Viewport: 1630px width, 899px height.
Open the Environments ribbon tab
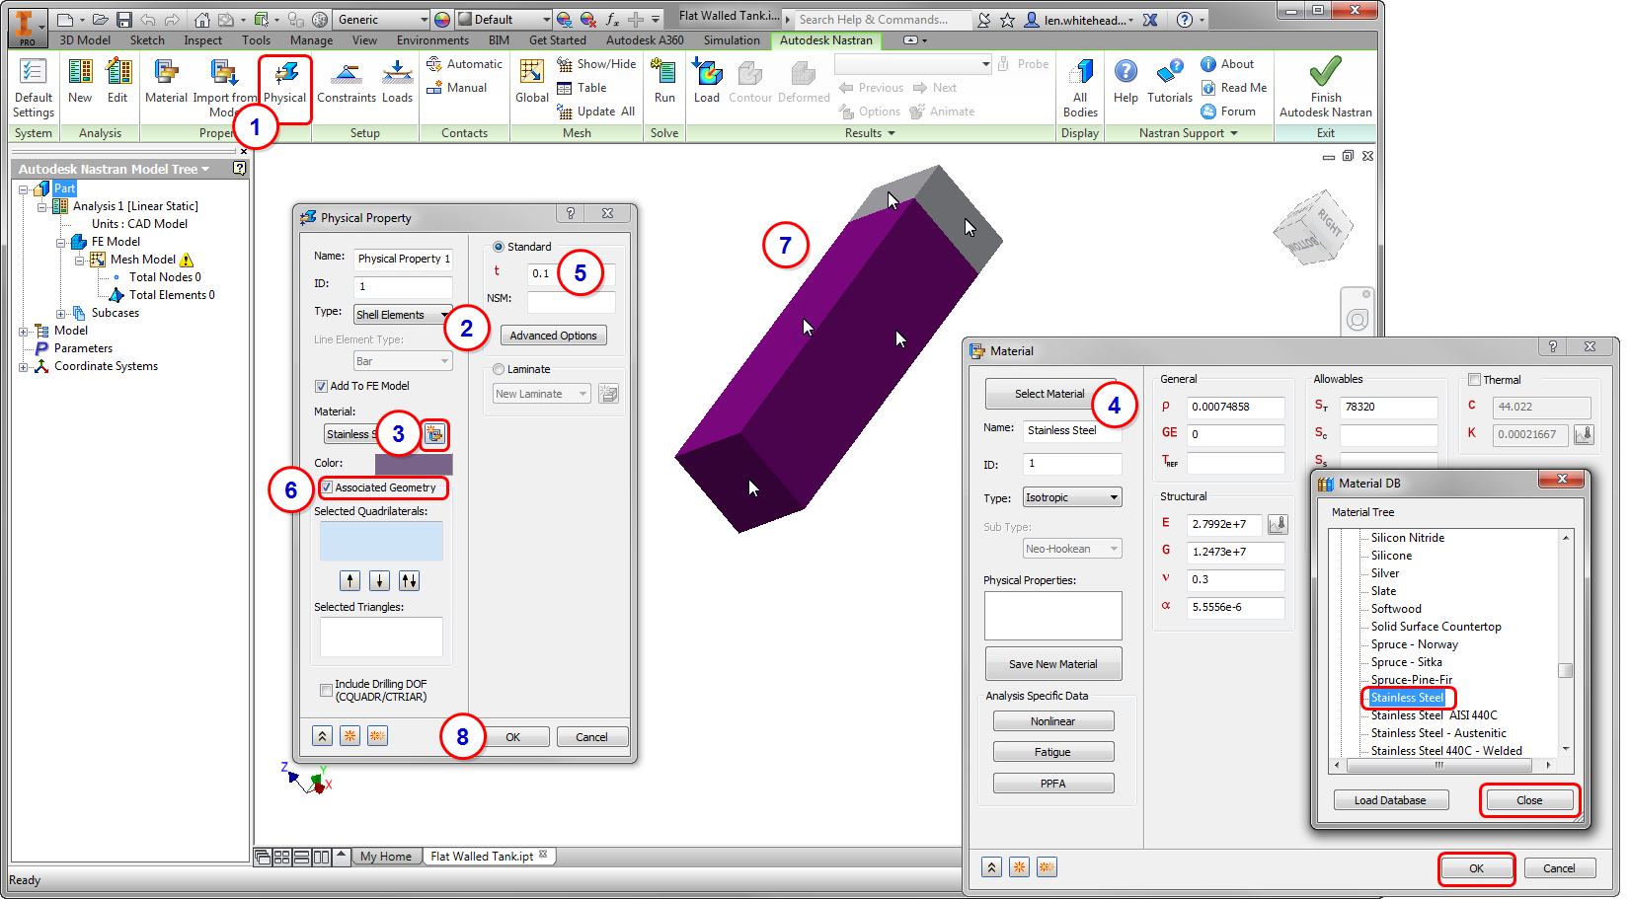(x=432, y=40)
